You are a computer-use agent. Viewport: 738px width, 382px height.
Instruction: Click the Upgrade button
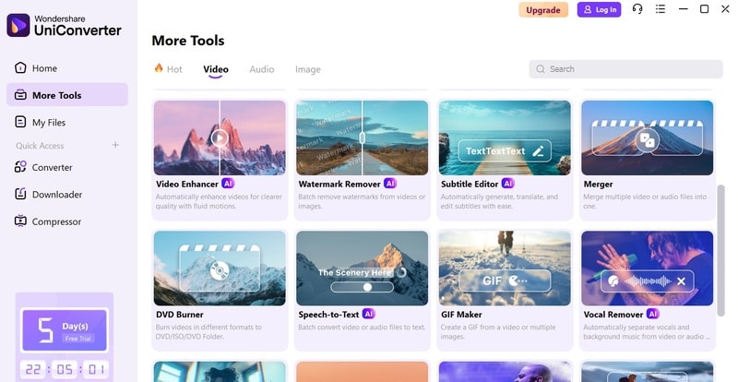543,10
